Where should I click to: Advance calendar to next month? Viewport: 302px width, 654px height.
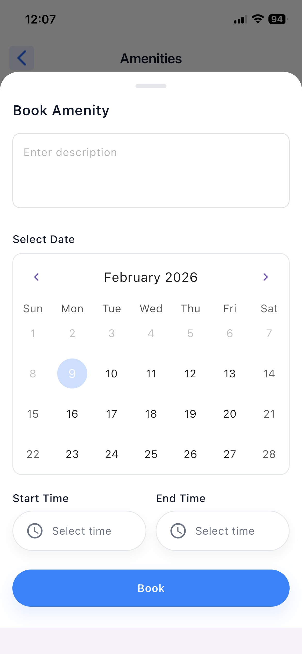click(x=265, y=277)
